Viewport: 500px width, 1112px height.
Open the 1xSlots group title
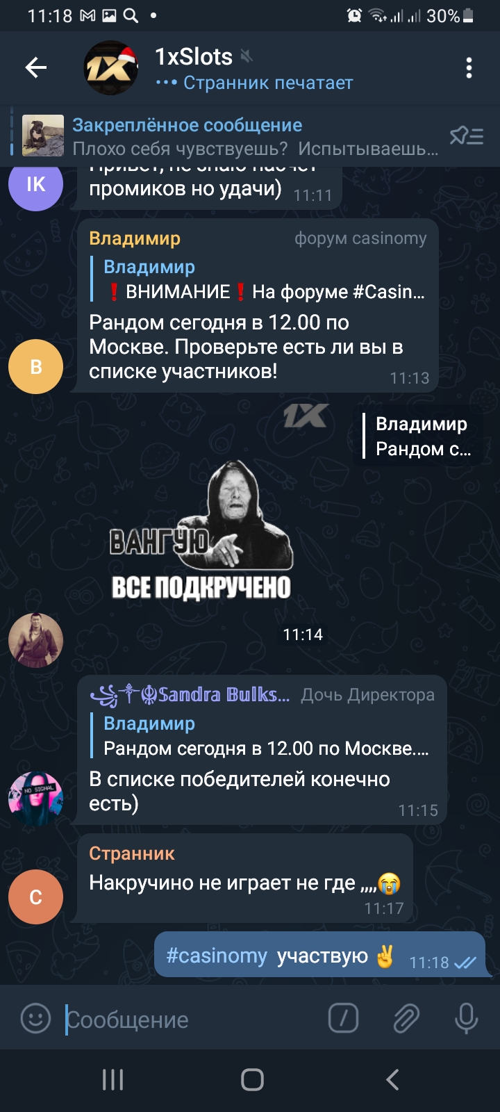pos(194,56)
